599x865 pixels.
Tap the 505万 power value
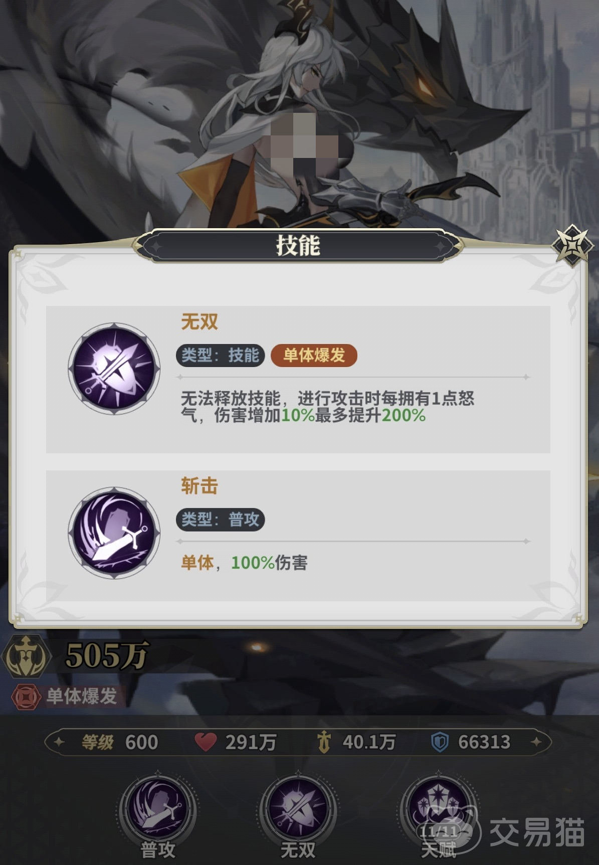coord(107,655)
